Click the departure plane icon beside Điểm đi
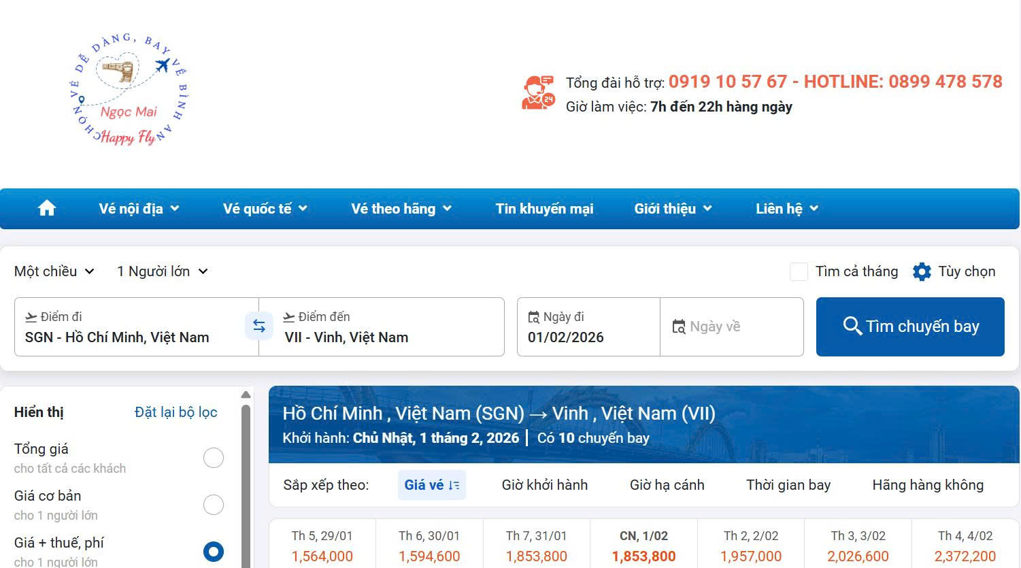This screenshot has width=1021, height=568. pyautogui.click(x=29, y=316)
